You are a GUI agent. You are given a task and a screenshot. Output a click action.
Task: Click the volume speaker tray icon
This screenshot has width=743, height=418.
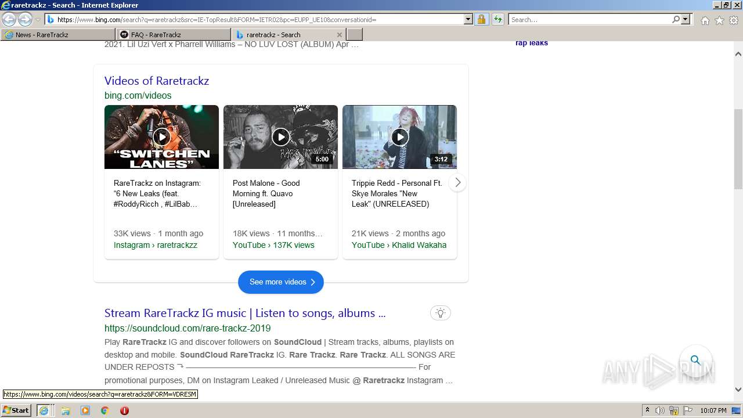pos(660,410)
